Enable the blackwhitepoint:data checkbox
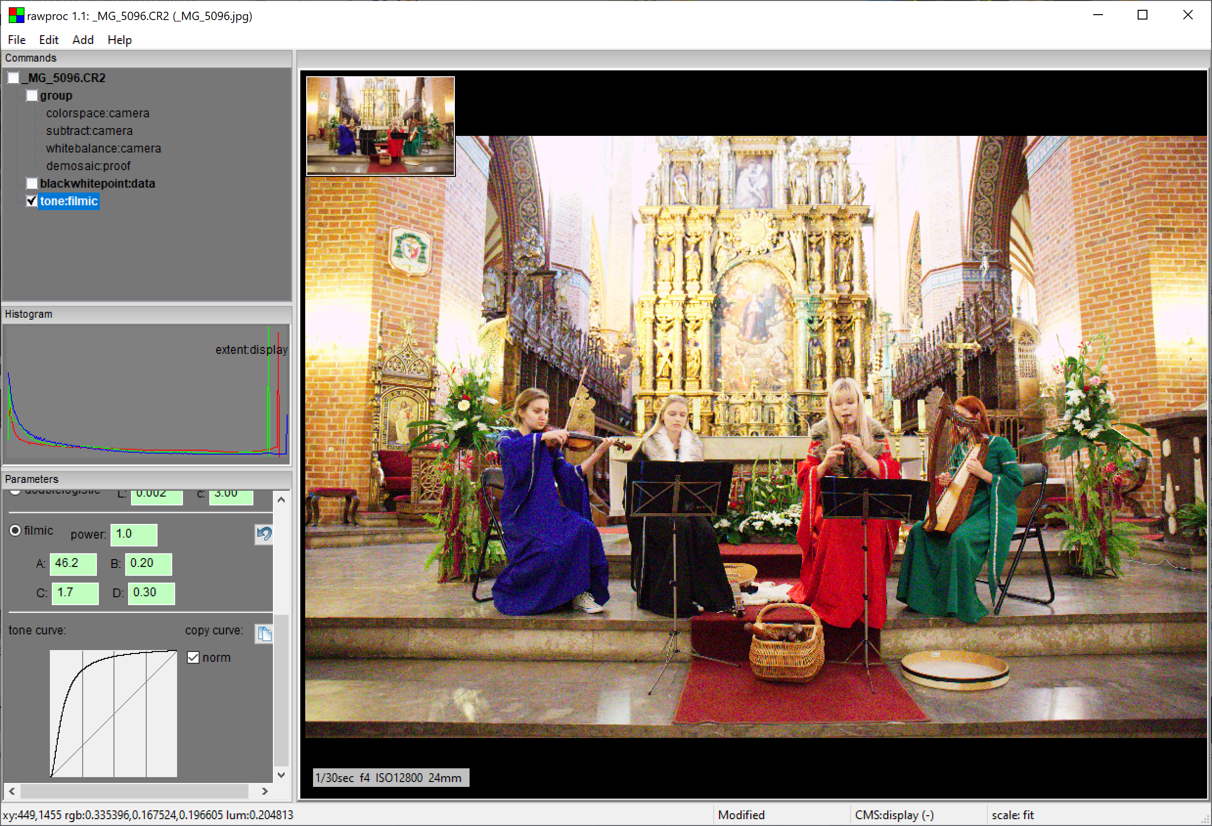Image resolution: width=1212 pixels, height=826 pixels. (32, 183)
